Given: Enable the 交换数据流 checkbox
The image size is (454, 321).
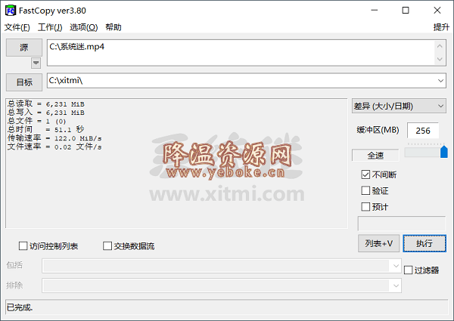Looking at the screenshot, I should tap(107, 246).
